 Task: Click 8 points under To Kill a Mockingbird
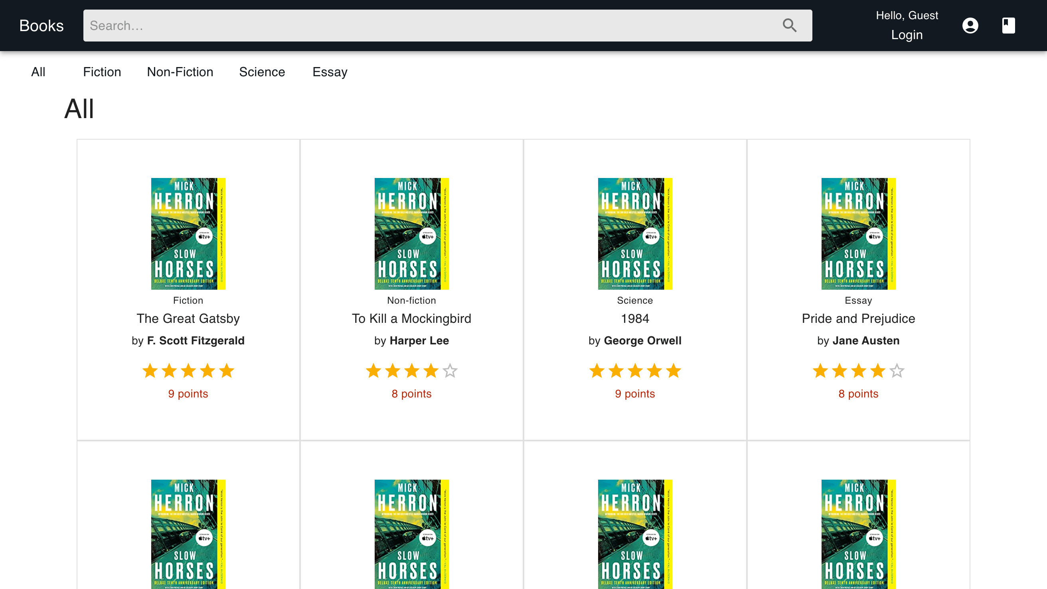(x=411, y=393)
